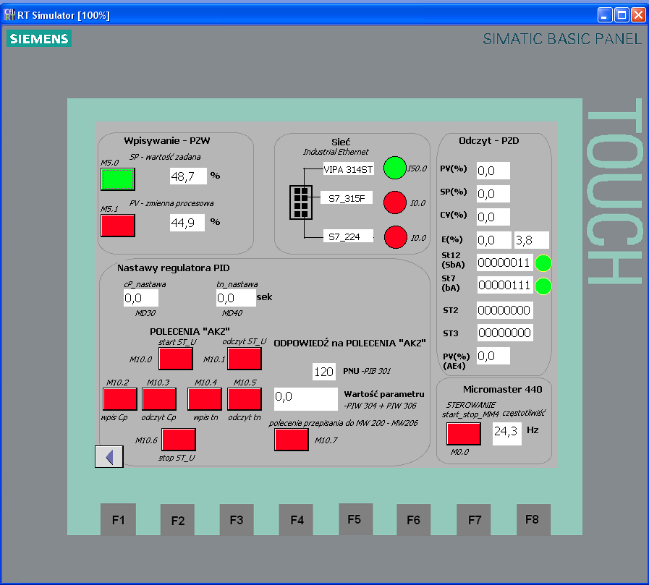Select the S7_224 network node
649x585 pixels.
[348, 236]
